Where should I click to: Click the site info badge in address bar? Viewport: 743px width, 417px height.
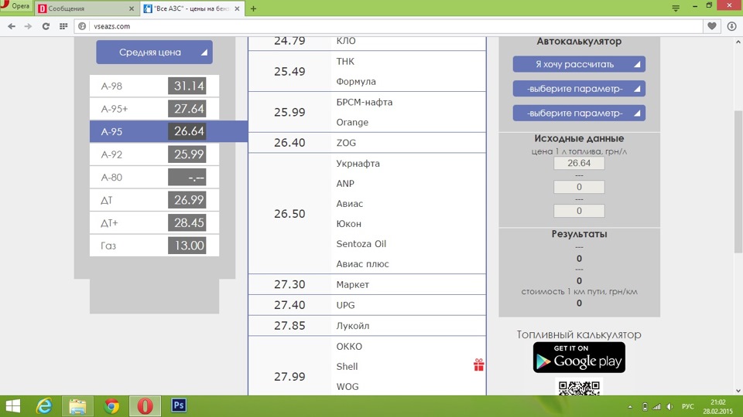(x=82, y=26)
